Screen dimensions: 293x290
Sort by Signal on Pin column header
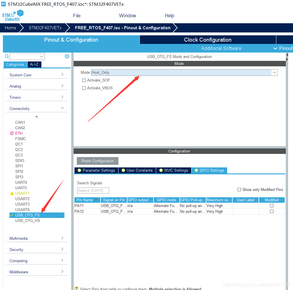coord(114,200)
